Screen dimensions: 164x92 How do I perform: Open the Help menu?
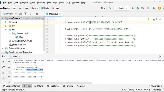click(x=83, y=3)
